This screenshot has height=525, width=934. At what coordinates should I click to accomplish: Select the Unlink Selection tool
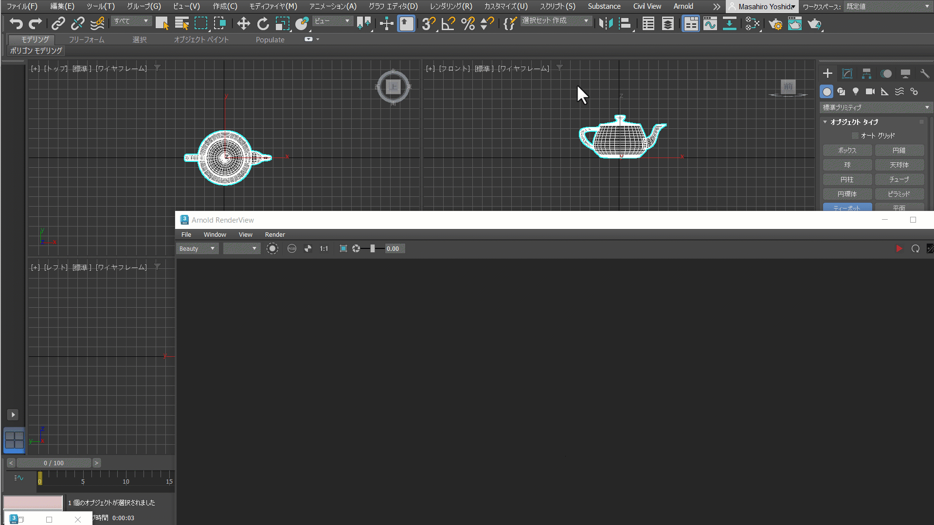78,23
